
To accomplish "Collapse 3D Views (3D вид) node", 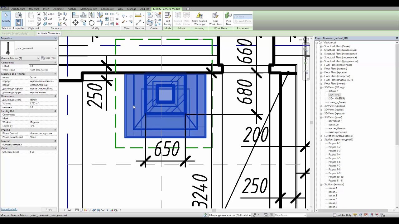I will pyautogui.click(x=321, y=87).
